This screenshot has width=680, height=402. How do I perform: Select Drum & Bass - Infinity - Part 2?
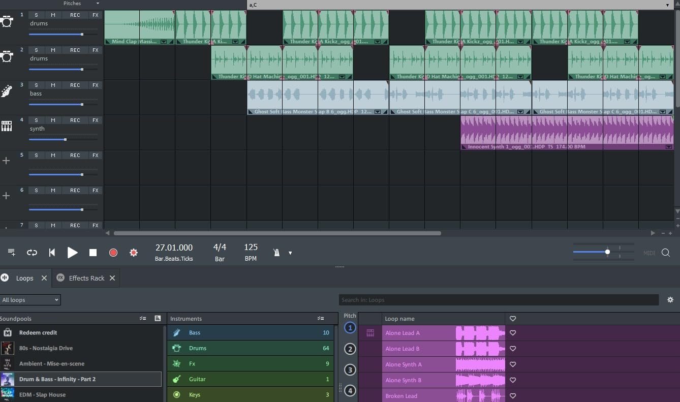click(81, 379)
